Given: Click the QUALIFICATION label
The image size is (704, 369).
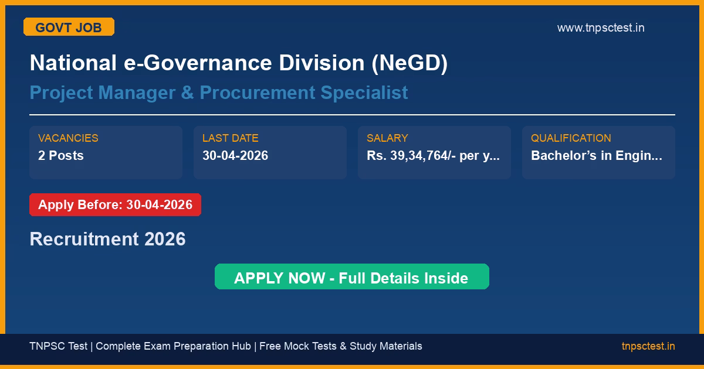Looking at the screenshot, I should (x=571, y=138).
